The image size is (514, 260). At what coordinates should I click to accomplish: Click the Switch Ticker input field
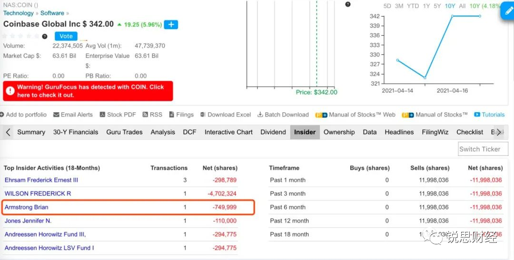(x=483, y=149)
